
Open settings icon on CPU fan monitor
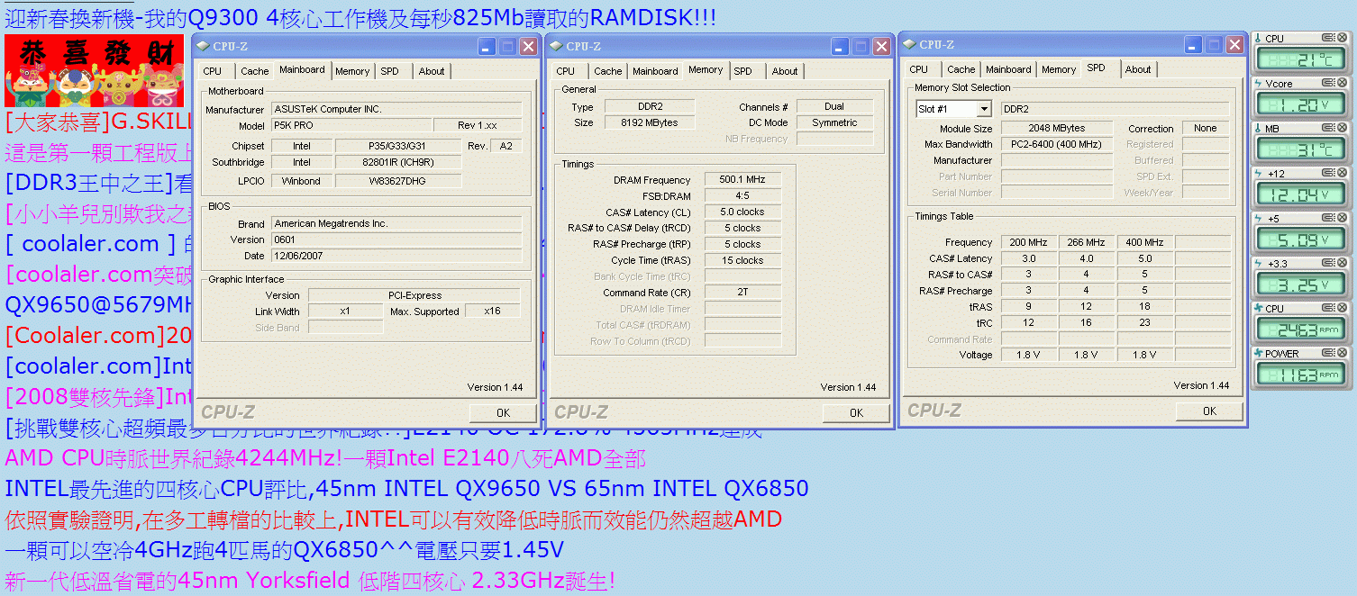1327,308
